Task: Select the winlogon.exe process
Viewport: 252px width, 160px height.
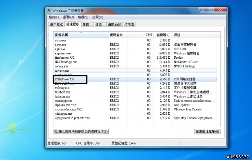Action: click(135, 113)
